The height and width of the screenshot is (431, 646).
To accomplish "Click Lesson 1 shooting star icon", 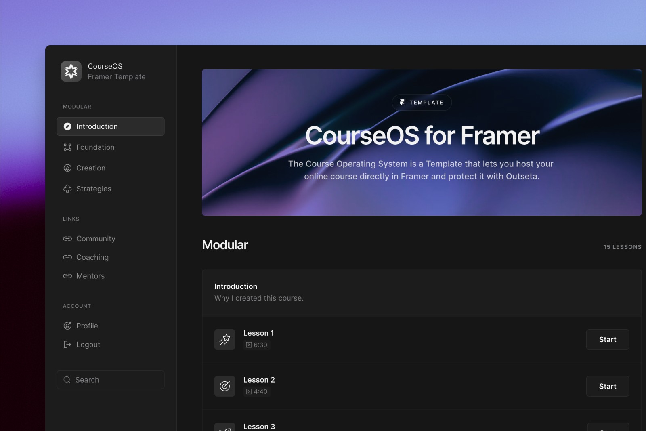I will (x=225, y=340).
